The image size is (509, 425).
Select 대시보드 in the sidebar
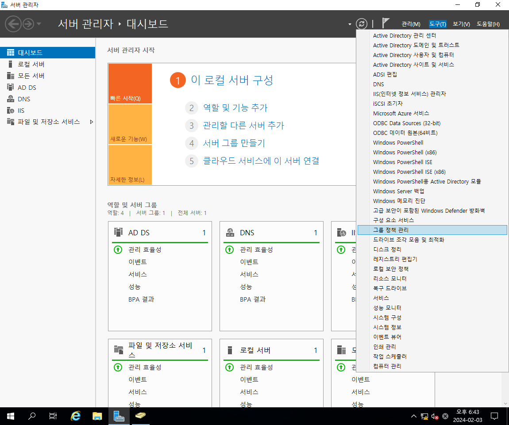47,53
